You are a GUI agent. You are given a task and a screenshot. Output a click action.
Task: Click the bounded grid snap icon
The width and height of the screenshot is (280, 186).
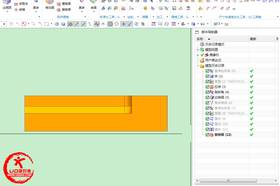[143, 24]
